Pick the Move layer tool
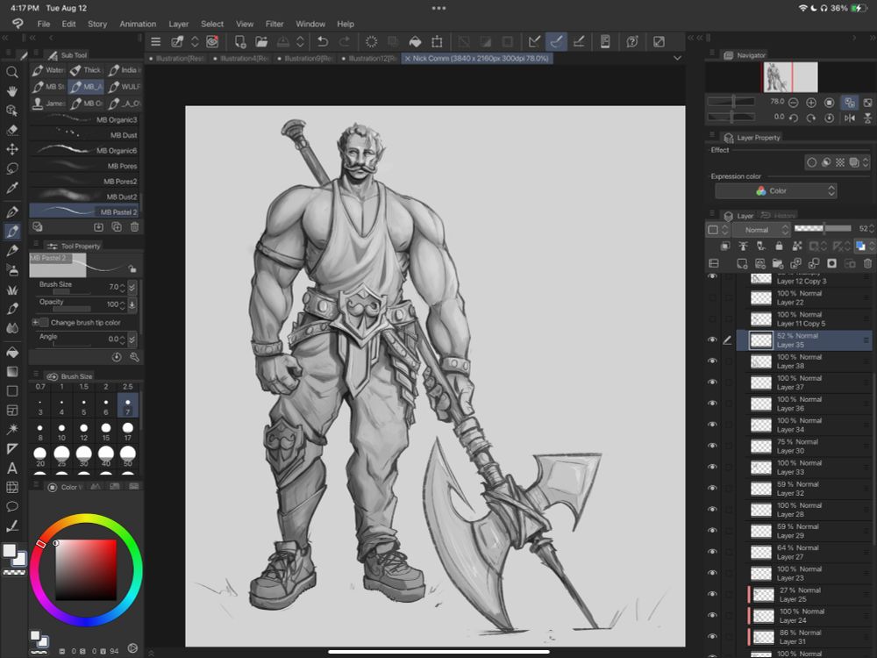Image resolution: width=877 pixels, height=658 pixels. tap(12, 149)
